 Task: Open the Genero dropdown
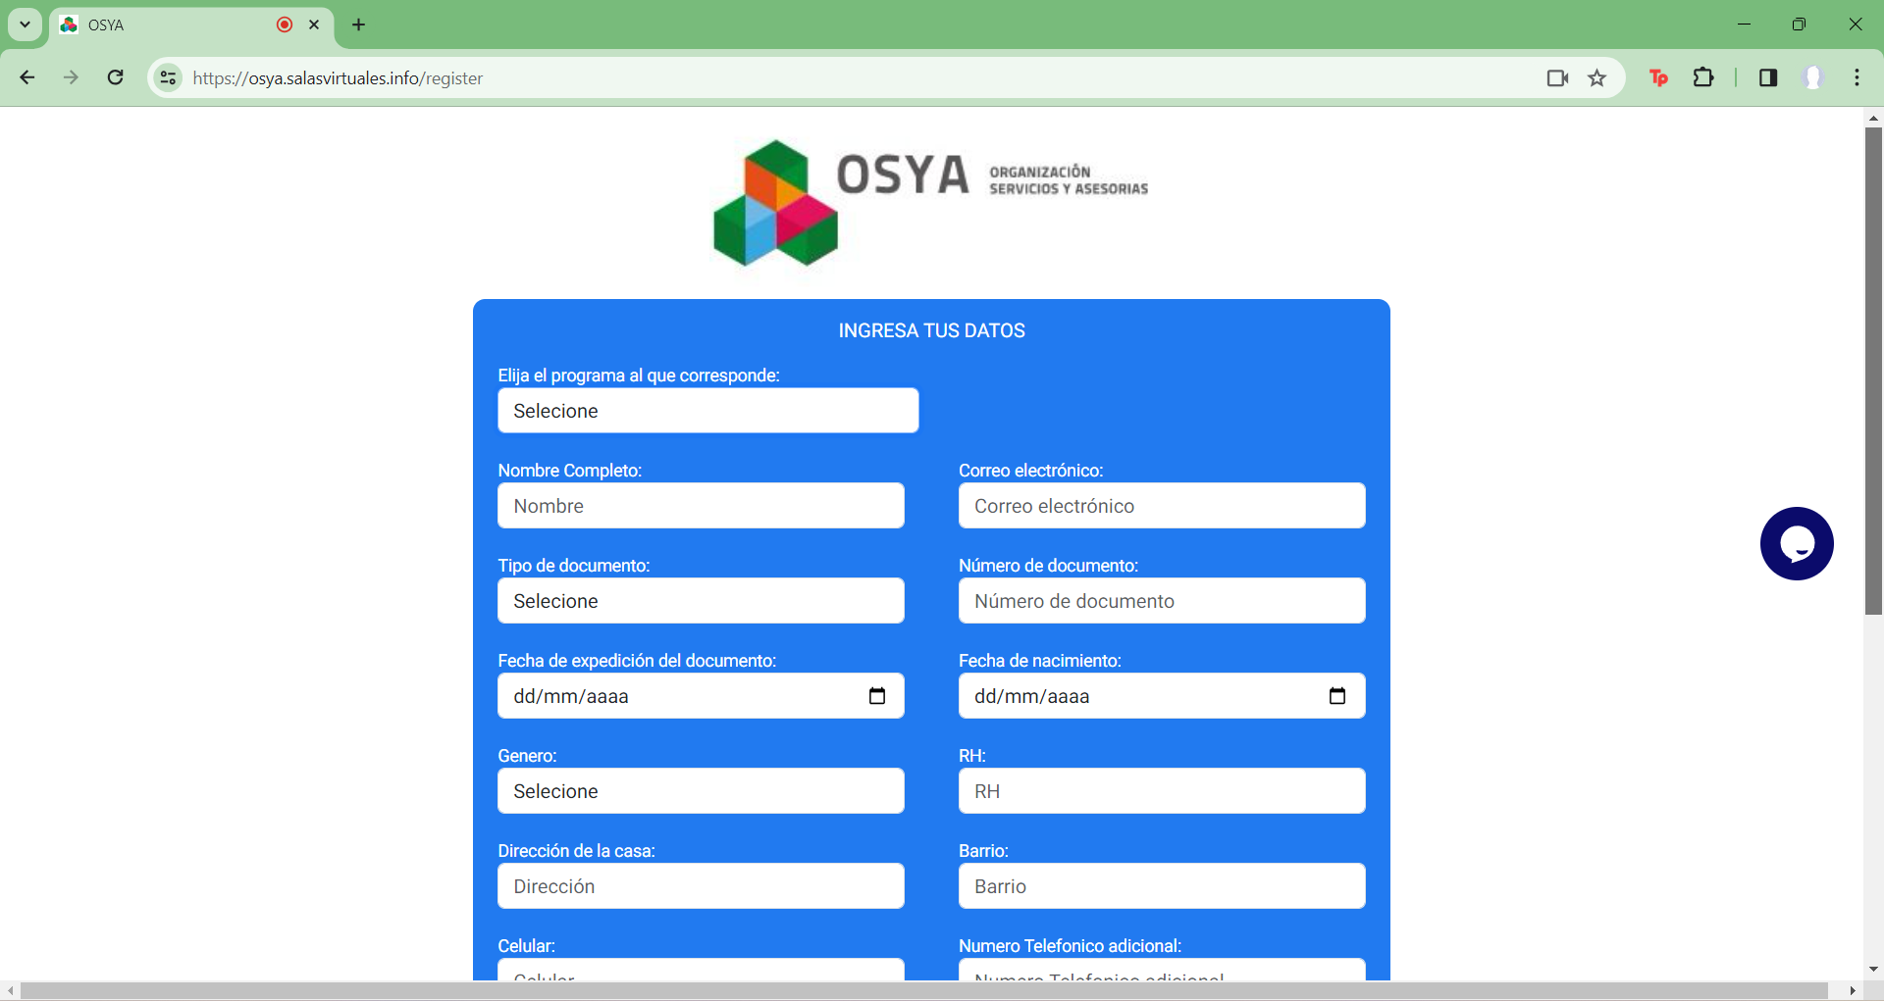pyautogui.click(x=701, y=791)
